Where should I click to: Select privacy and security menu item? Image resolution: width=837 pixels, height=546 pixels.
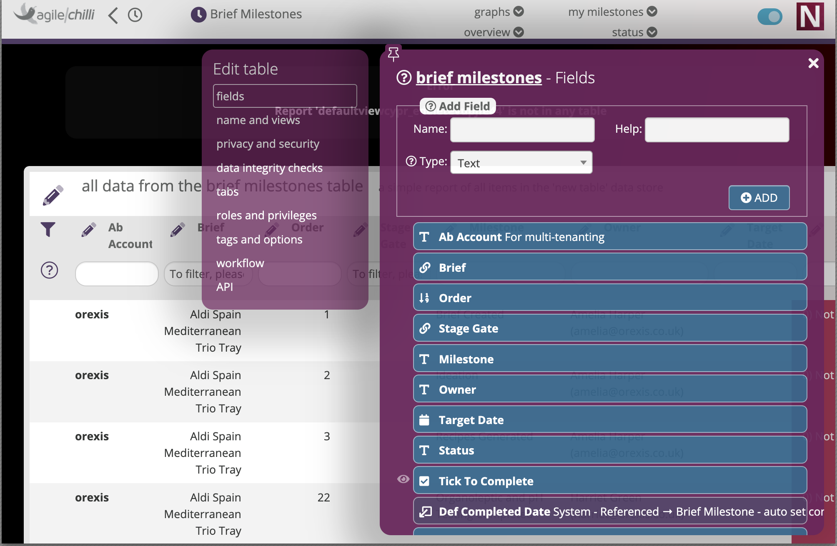tap(268, 144)
